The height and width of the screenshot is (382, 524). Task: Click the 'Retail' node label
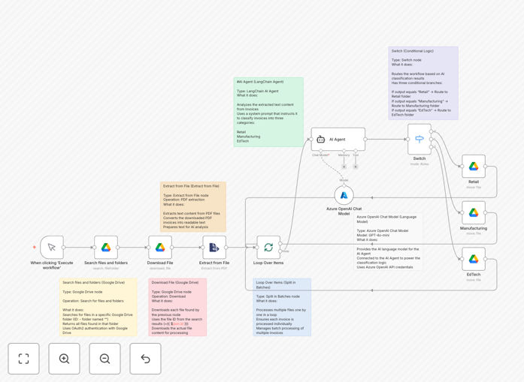[x=474, y=182]
